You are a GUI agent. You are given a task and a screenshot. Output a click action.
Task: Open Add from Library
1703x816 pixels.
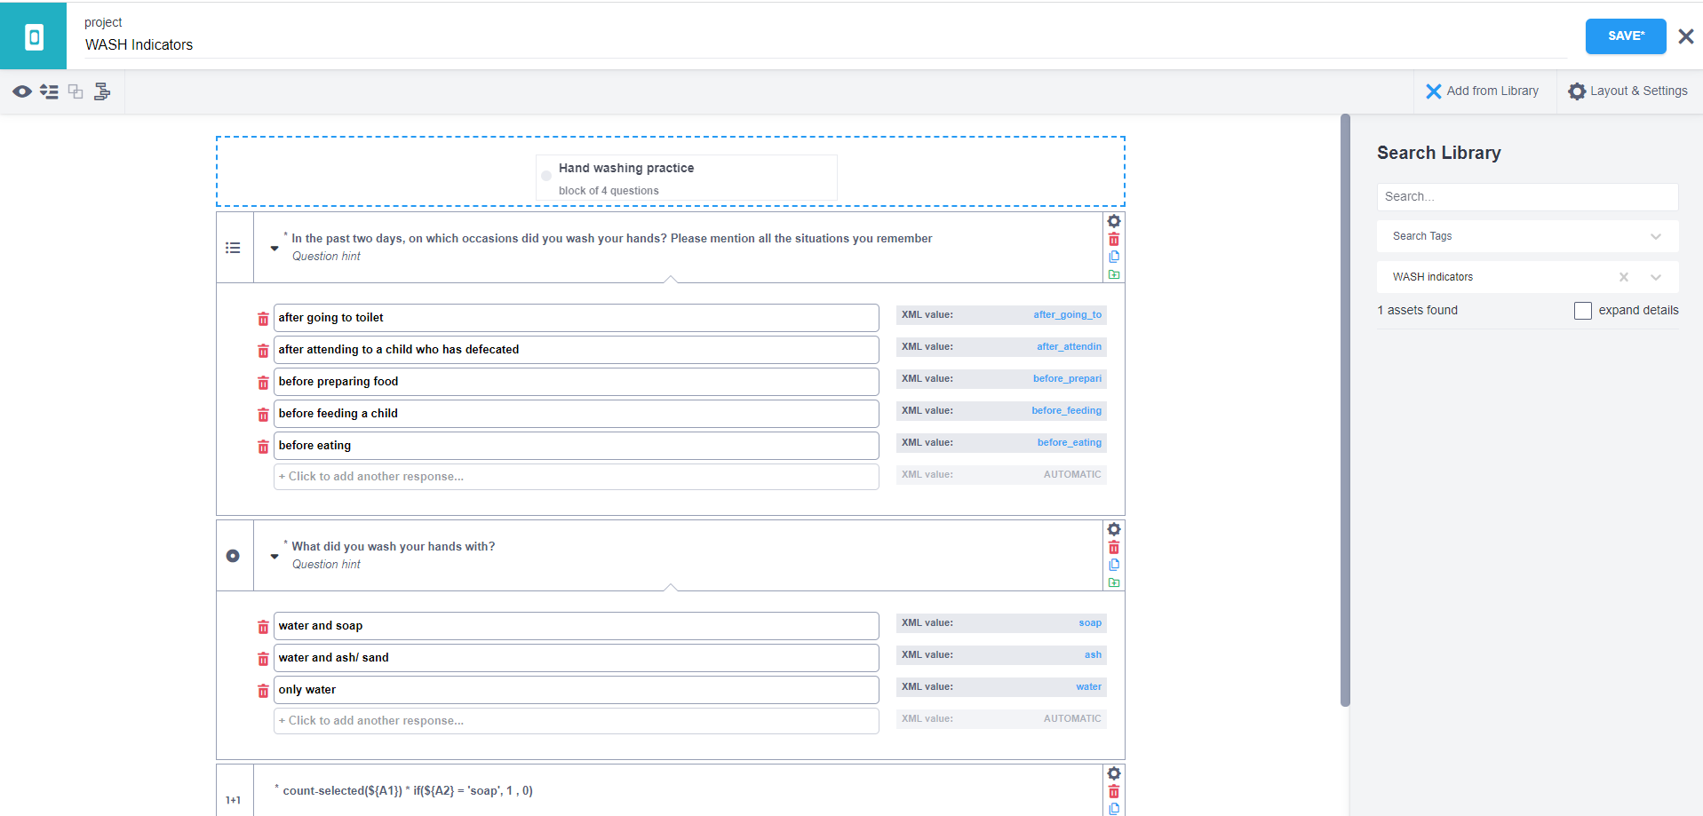coord(1484,91)
